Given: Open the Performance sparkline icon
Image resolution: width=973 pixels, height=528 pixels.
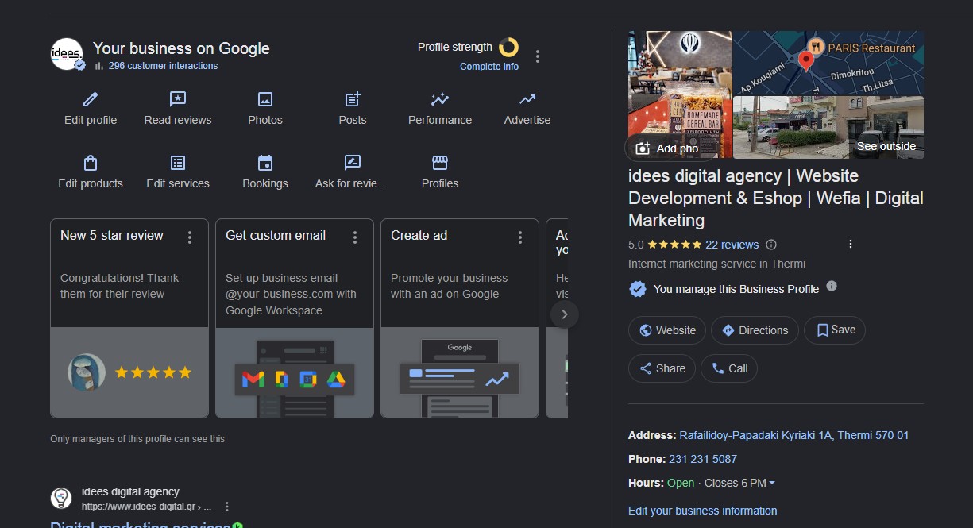Looking at the screenshot, I should point(440,99).
